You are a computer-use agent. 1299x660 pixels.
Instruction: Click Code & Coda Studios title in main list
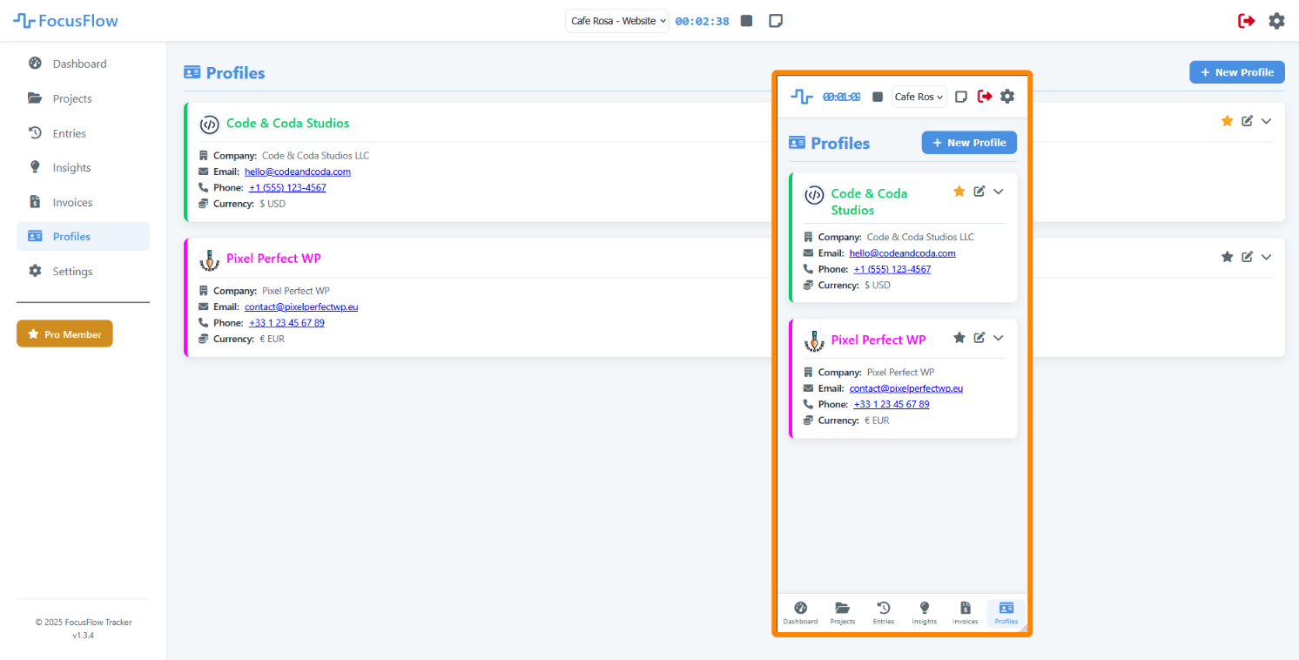[x=287, y=123]
